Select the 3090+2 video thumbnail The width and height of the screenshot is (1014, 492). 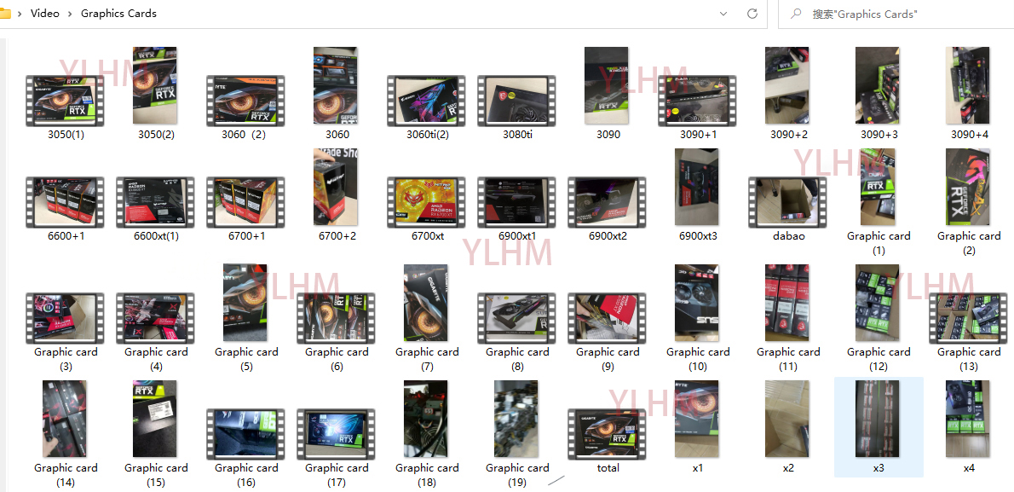coord(786,85)
